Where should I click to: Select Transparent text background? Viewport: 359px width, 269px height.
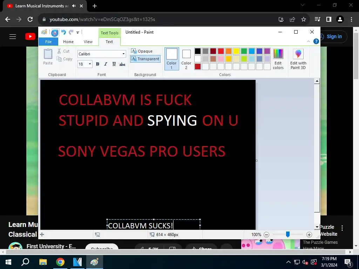(145, 59)
